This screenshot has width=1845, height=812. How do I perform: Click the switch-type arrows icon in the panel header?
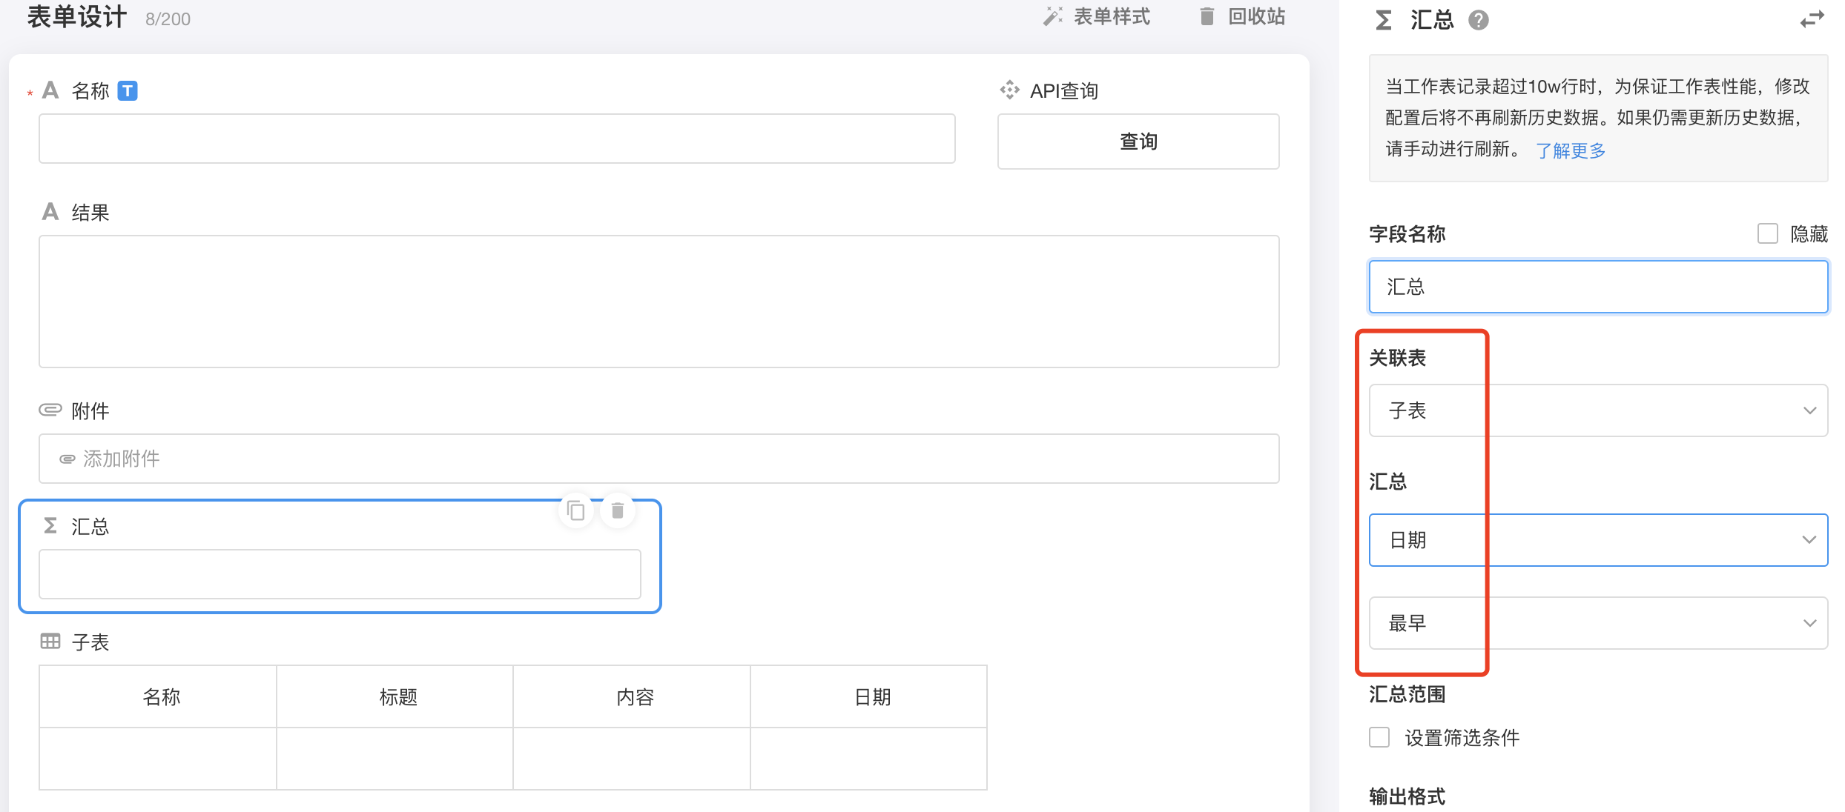coord(1812,20)
